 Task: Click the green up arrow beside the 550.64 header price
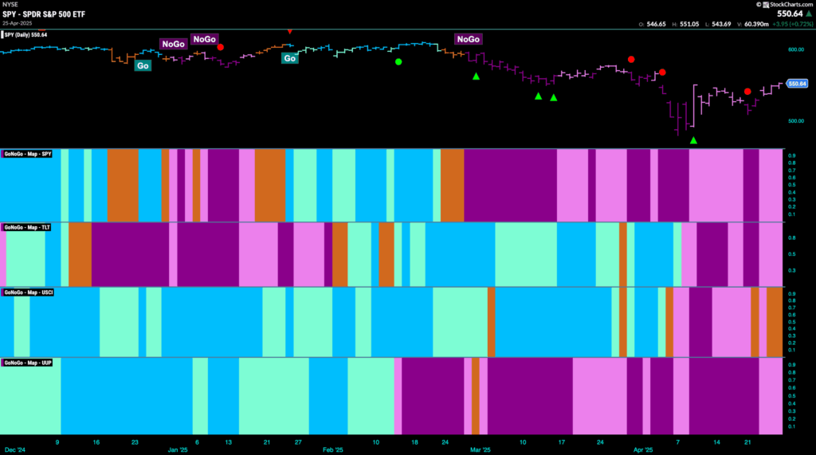810,14
